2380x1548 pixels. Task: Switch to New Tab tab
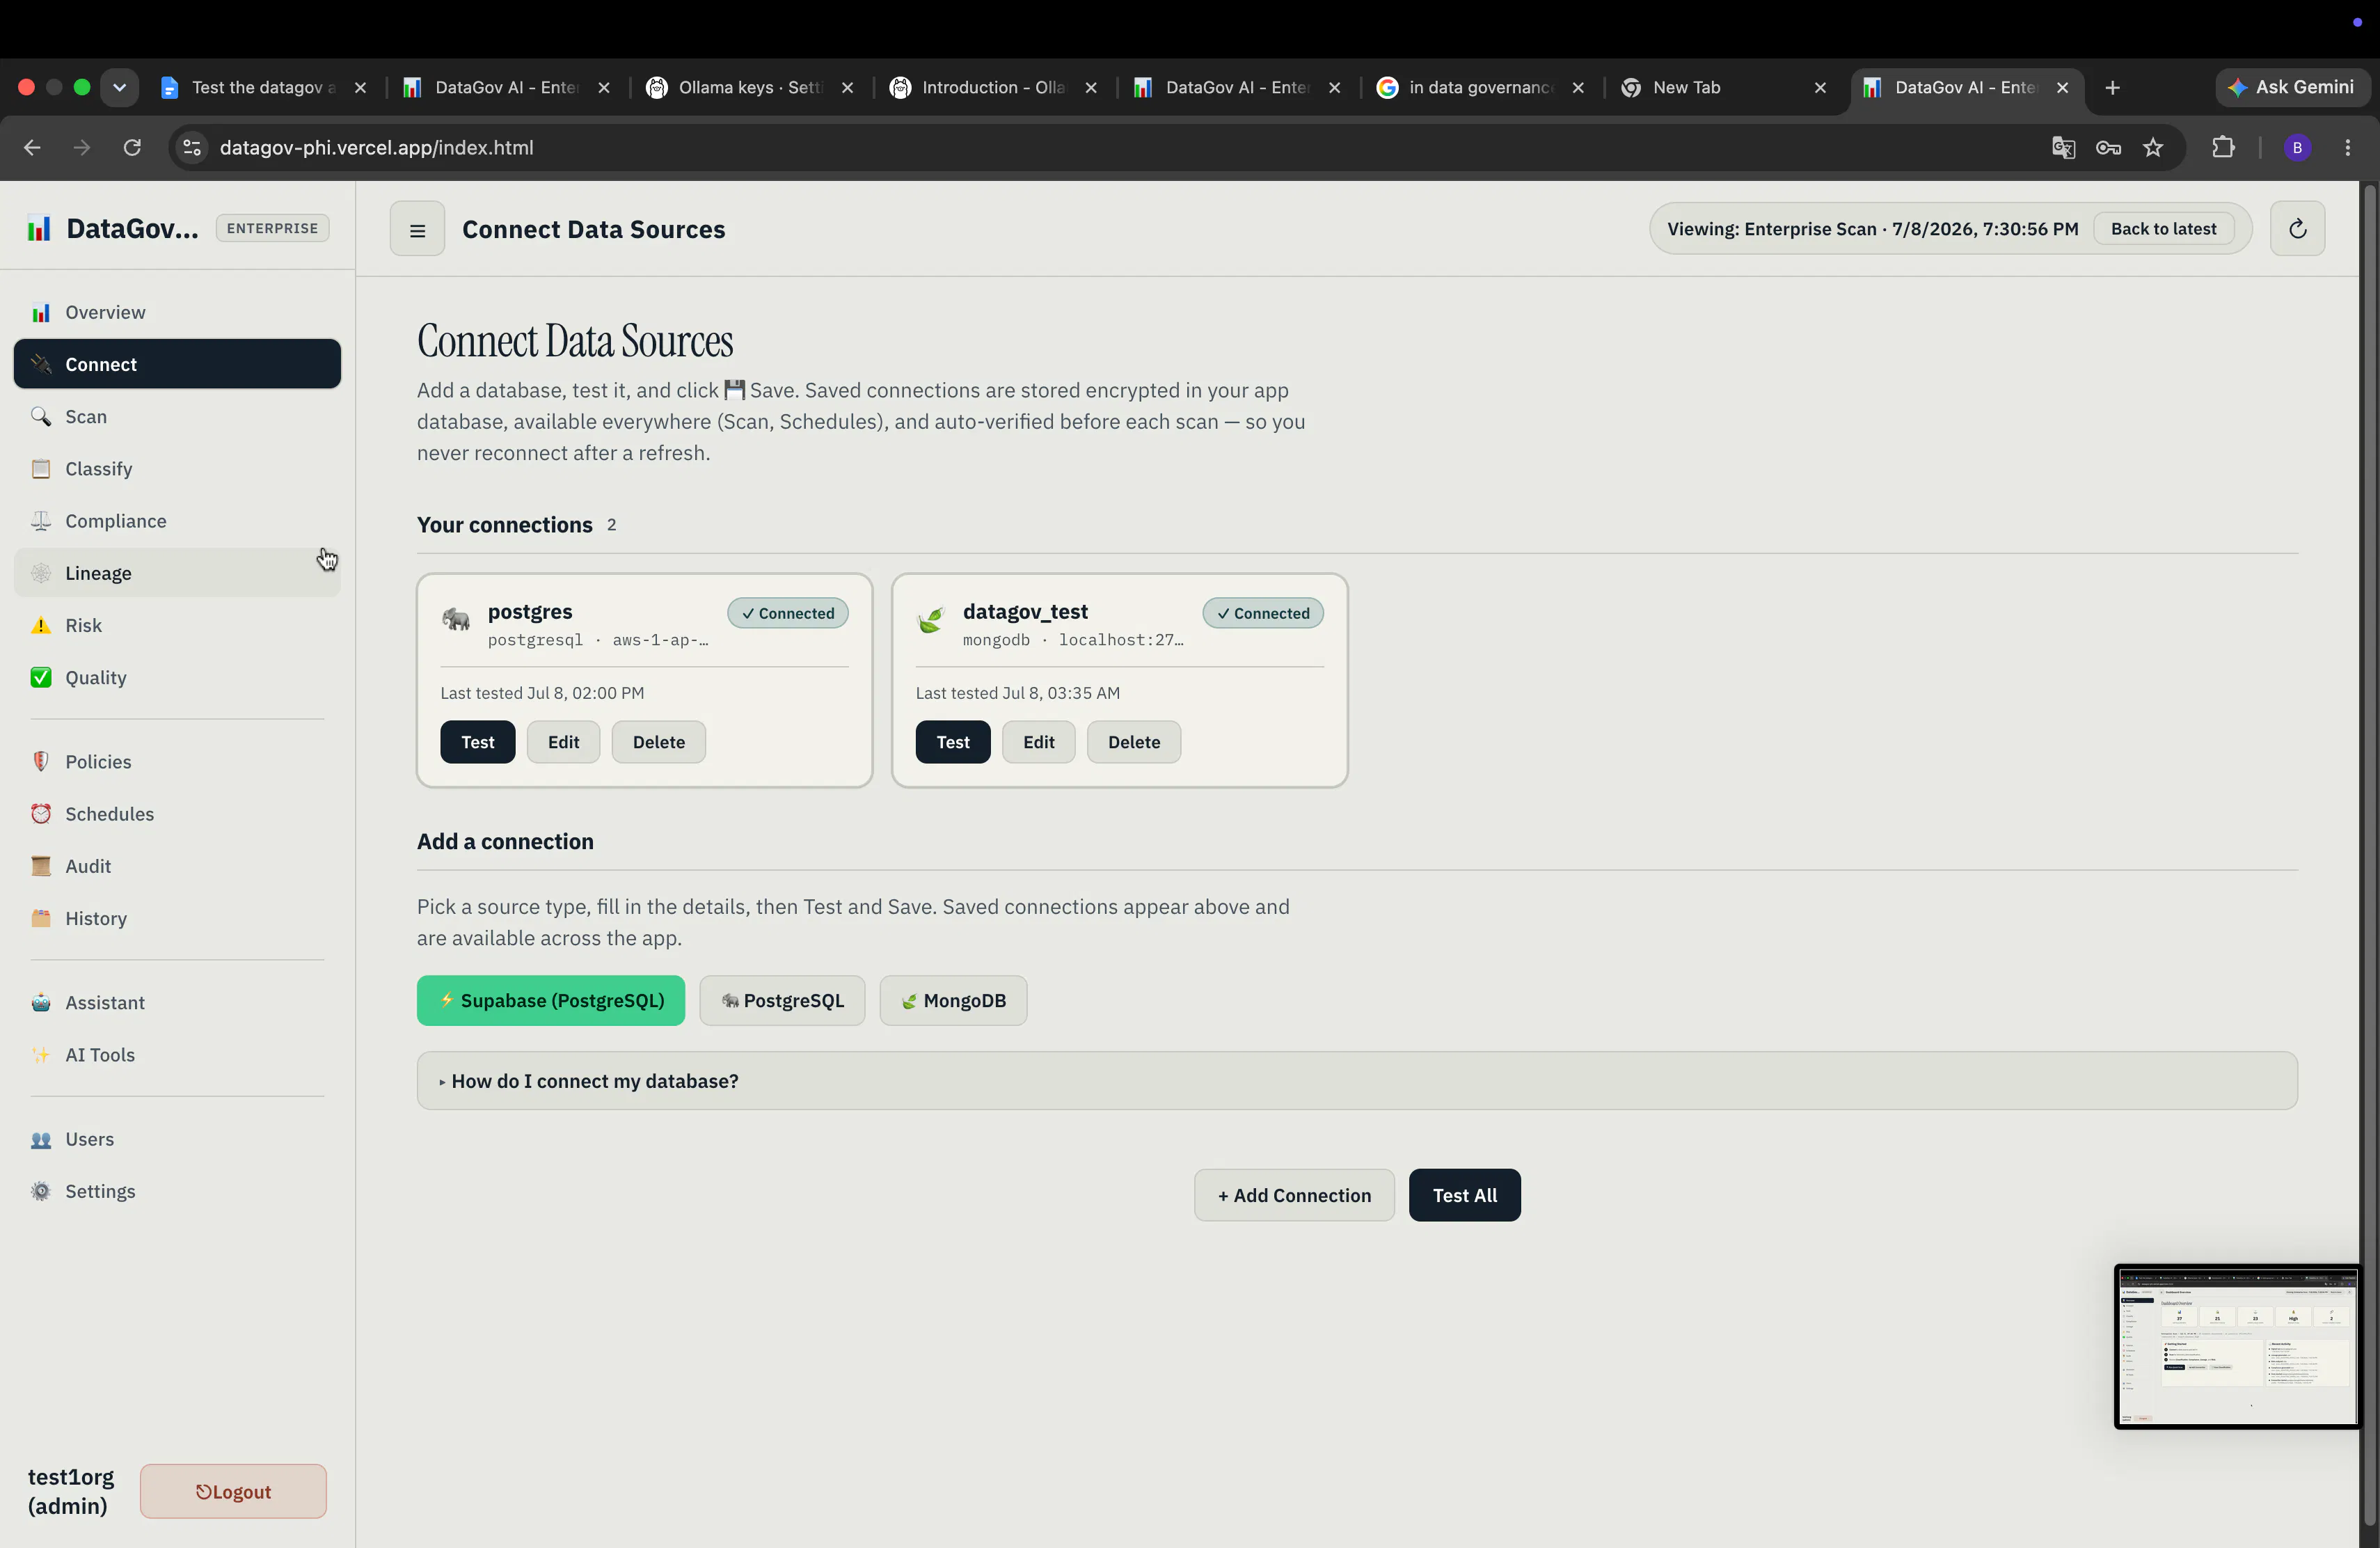[1722, 87]
